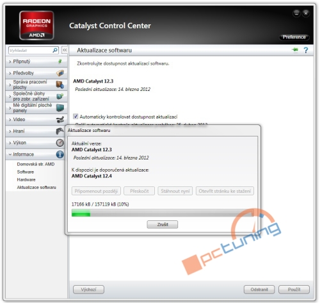Select the Software item under Informace
The height and width of the screenshot is (303, 320).
26,172
